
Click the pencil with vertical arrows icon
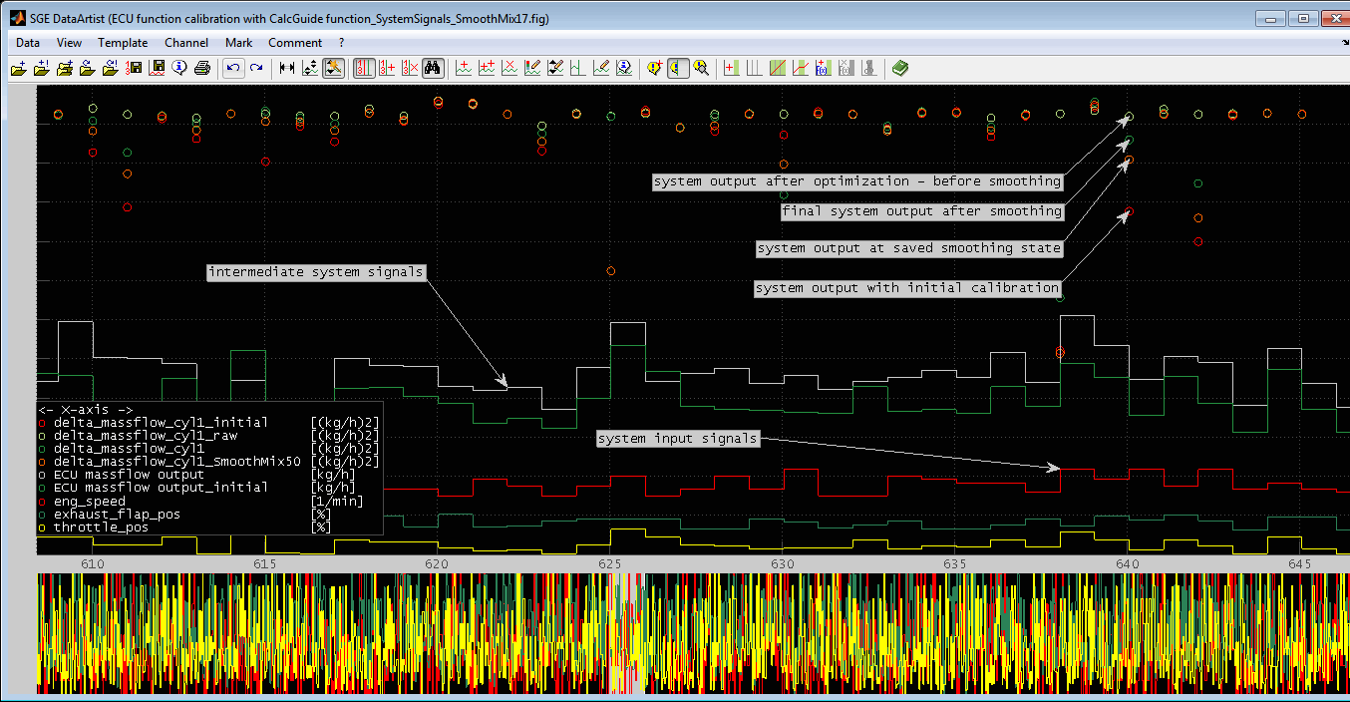tap(555, 68)
